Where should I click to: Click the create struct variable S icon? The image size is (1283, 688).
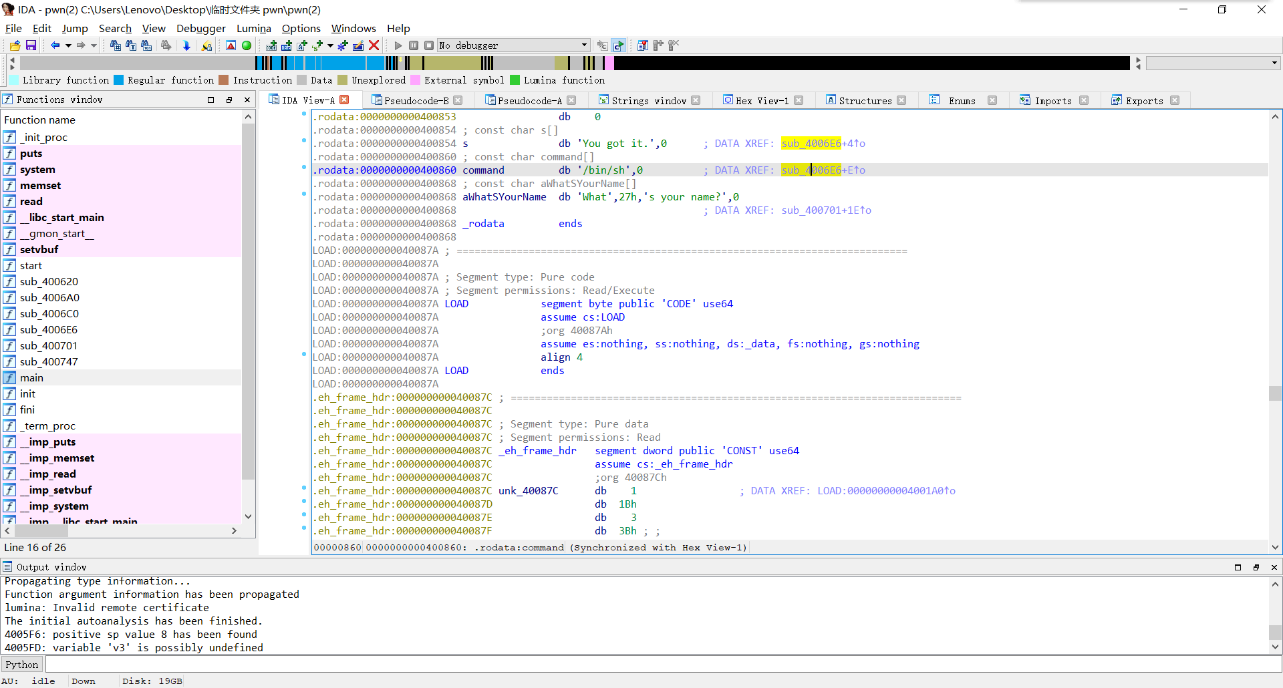click(x=317, y=45)
